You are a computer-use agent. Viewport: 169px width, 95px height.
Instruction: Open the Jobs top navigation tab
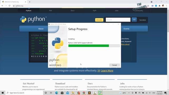pyautogui.click(x=116, y=11)
